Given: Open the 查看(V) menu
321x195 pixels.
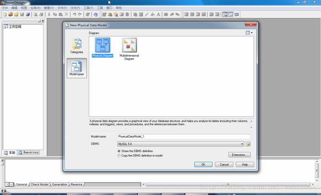Looking at the screenshot, I should (49, 8).
